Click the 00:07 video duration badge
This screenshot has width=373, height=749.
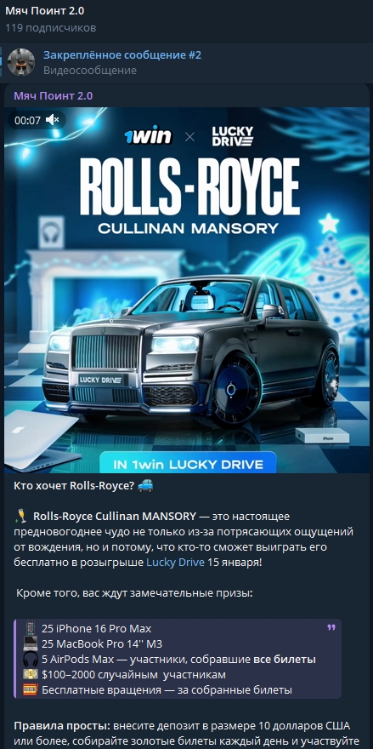(28, 120)
